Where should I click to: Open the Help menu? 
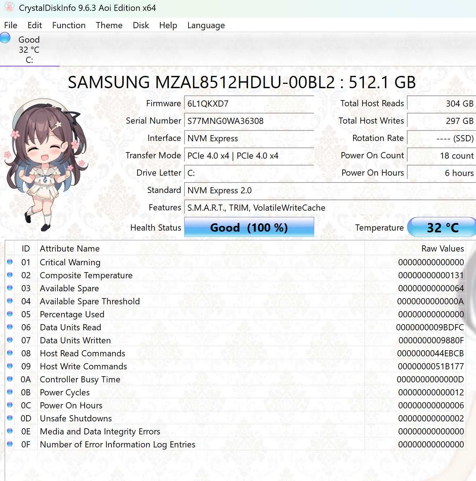(x=168, y=25)
